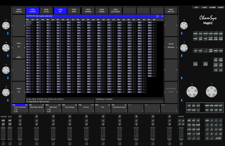Image resolution: width=225 pixels, height=146 pixels.
Task: Select PREV HEAD button
Action: (x=205, y=64)
